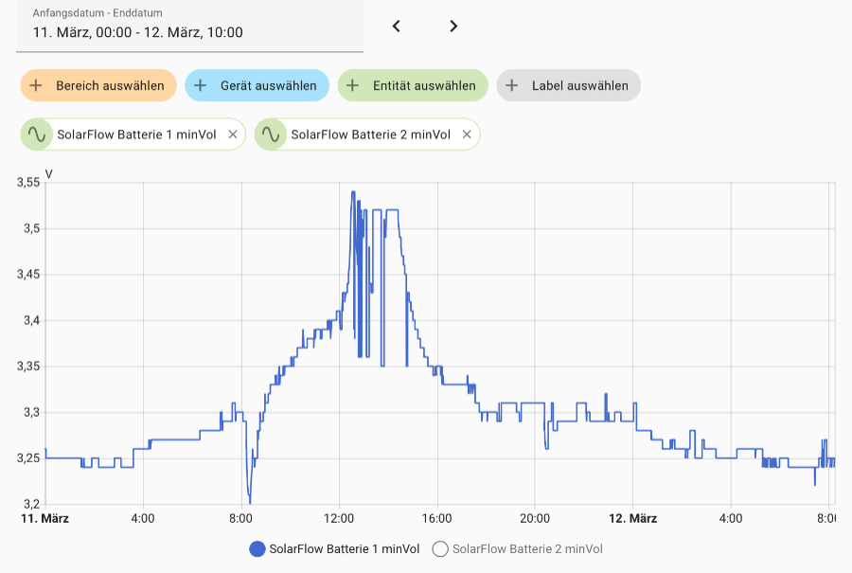The image size is (852, 573).
Task: Click the plus icon on Entität auswählen
Action: tap(353, 85)
